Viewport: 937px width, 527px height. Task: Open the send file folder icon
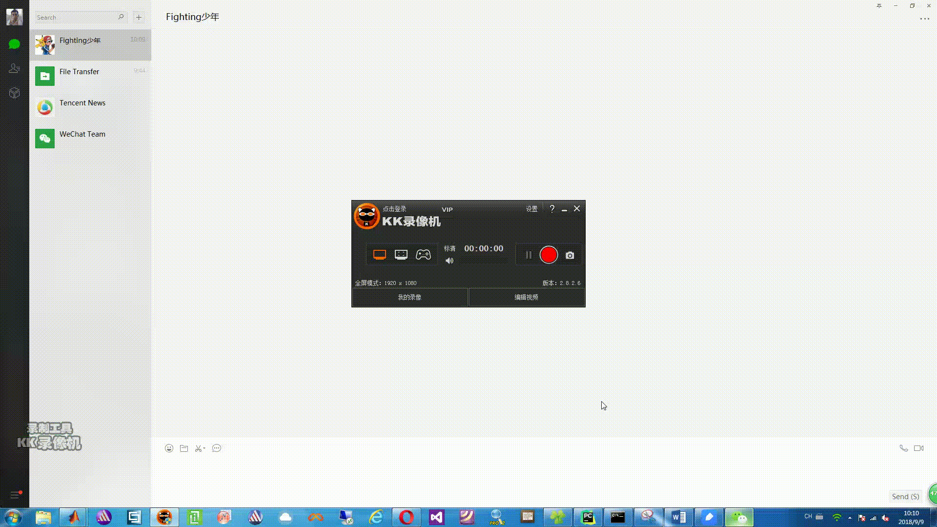184,448
